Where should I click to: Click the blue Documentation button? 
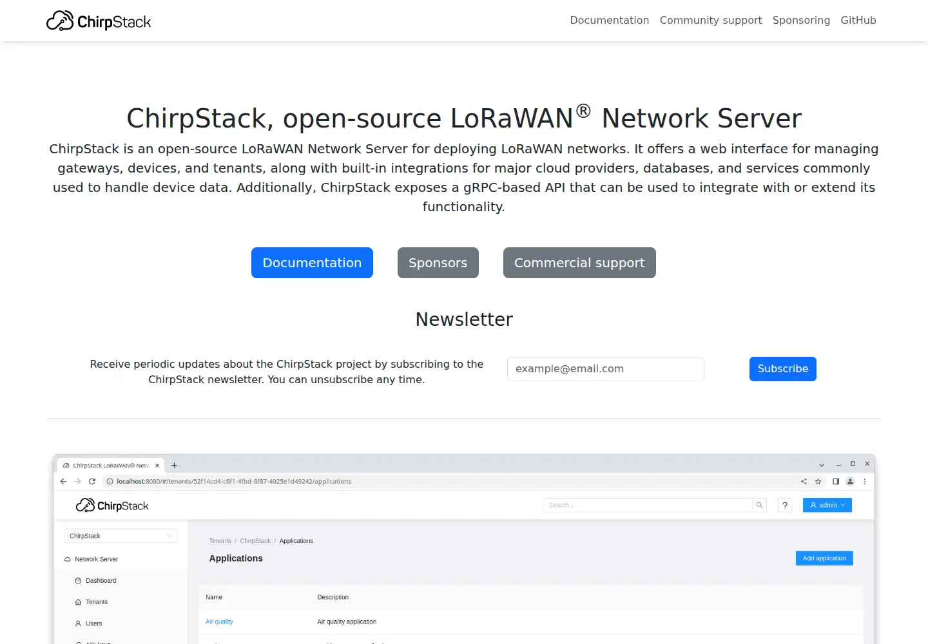pos(312,263)
